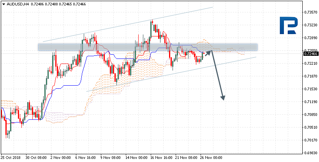319x162 pixels.
Task: Click price axis label 0.71870
Action: click(x=311, y=76)
